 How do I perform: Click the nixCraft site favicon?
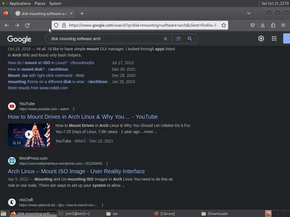[x=12, y=202]
